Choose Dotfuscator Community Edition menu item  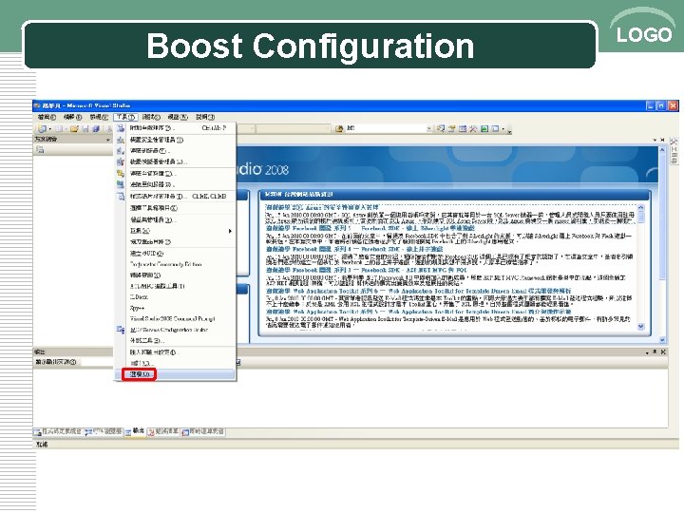pos(175,264)
